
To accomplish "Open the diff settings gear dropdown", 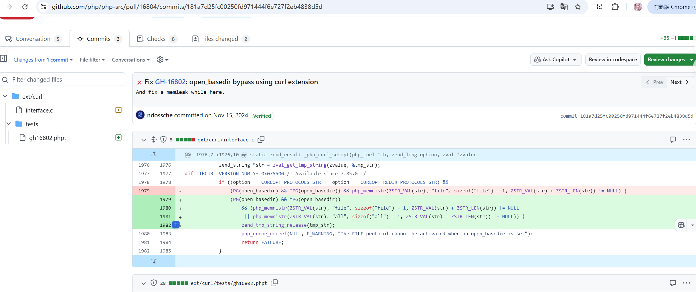I will tap(162, 60).
